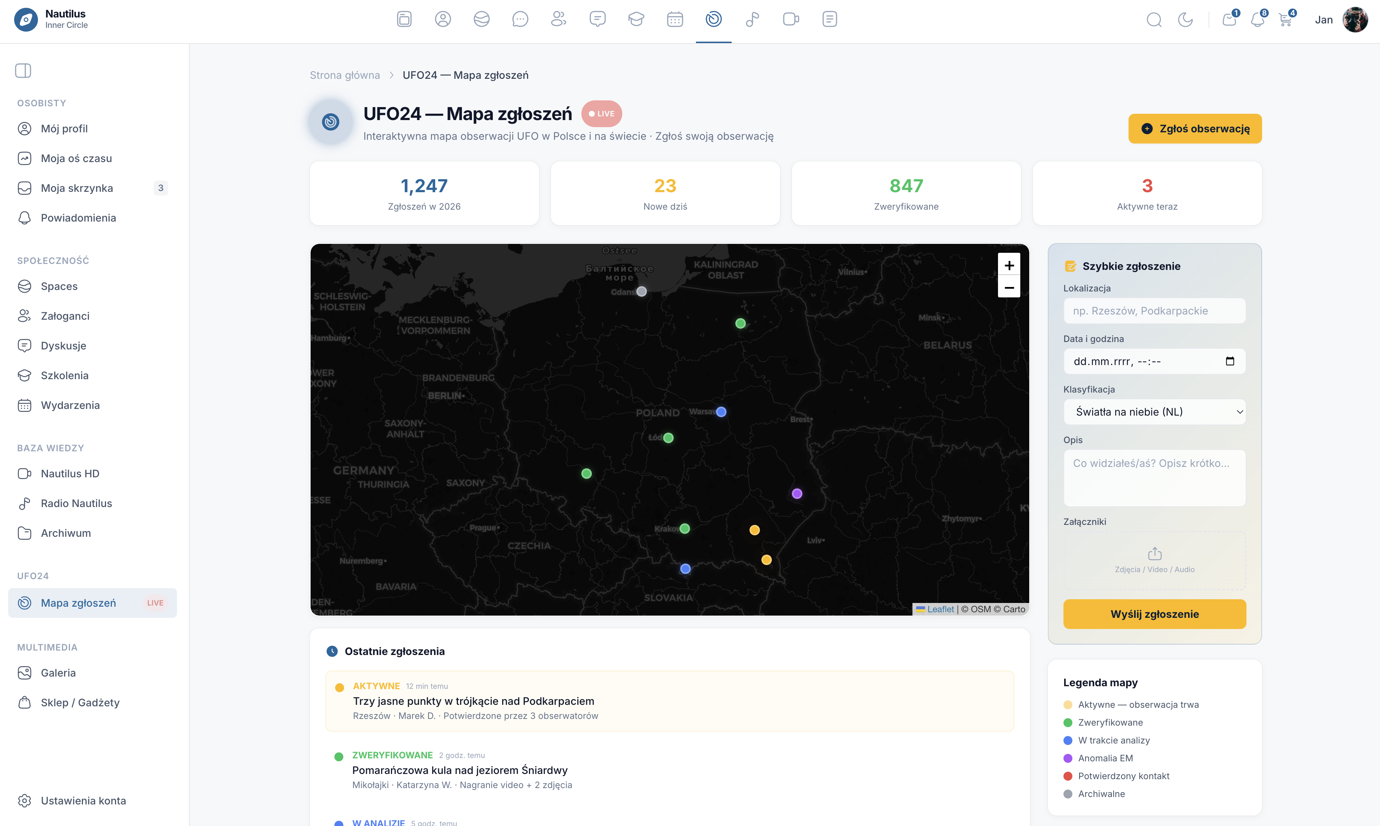Open Moja skrzynka in sidebar
This screenshot has height=826, width=1380.
coord(77,188)
